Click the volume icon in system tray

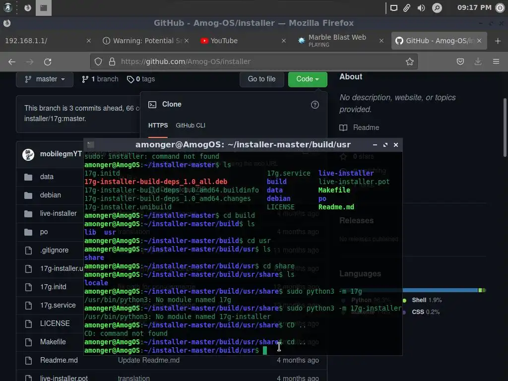point(421,8)
